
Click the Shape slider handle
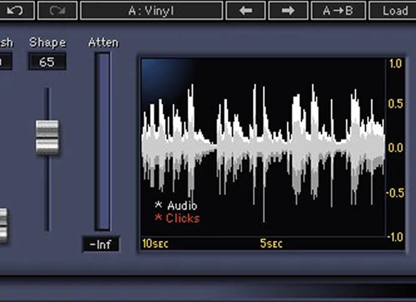(47, 138)
